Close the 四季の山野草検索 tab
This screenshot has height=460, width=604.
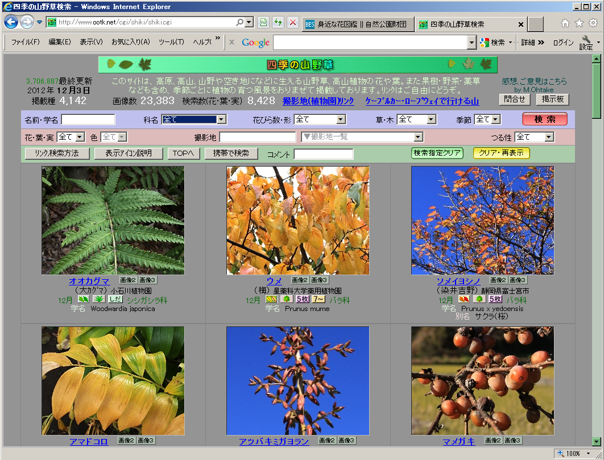(x=521, y=24)
